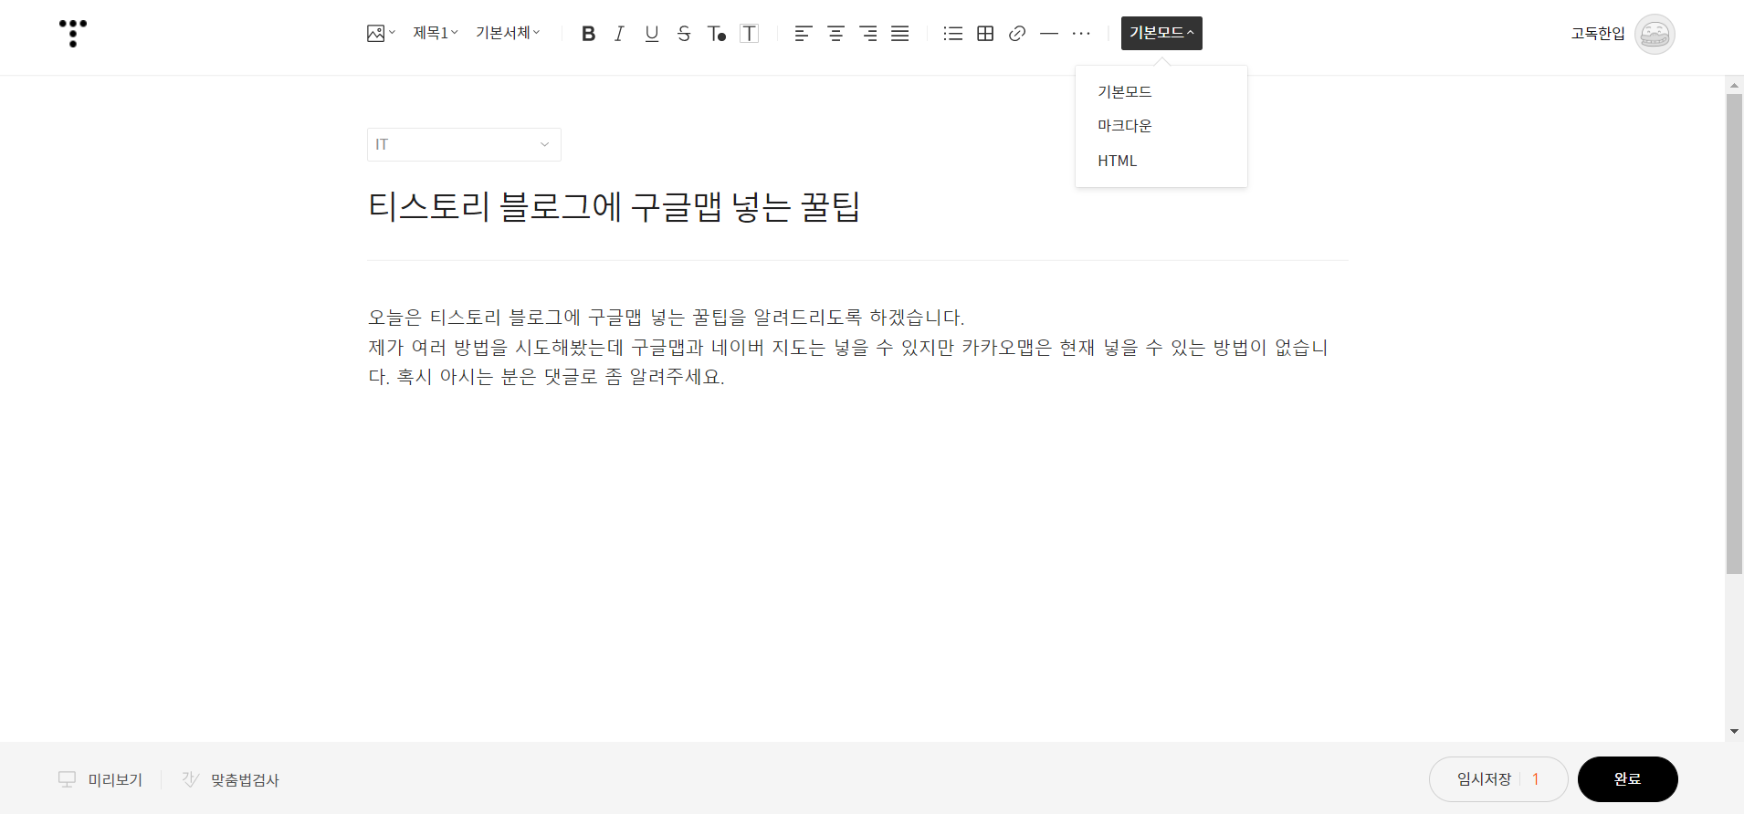The width and height of the screenshot is (1744, 814).
Task: Align text to the right
Action: tap(868, 34)
